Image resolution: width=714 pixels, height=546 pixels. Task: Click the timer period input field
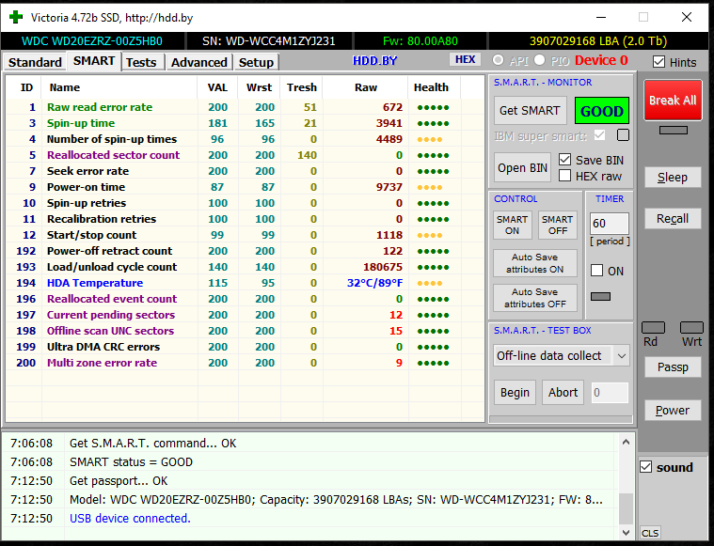609,224
